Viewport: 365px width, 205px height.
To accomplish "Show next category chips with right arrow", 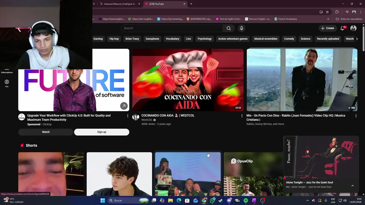I will 357,39.
